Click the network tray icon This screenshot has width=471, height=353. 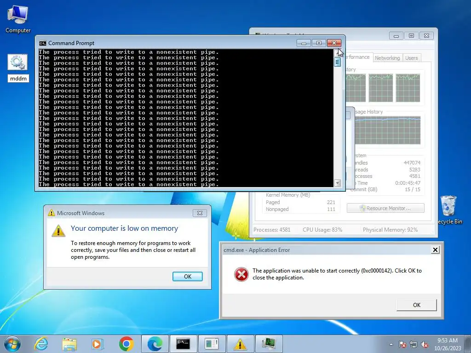[x=414, y=344]
